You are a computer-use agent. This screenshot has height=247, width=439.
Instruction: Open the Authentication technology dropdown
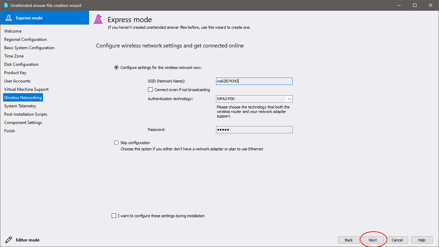(x=254, y=99)
